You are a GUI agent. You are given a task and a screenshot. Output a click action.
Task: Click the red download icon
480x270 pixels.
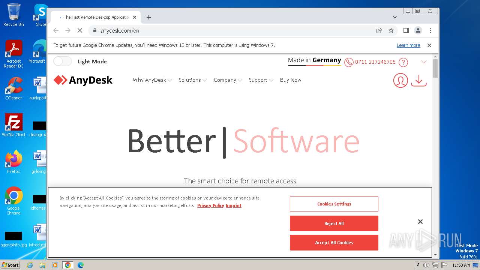[419, 80]
